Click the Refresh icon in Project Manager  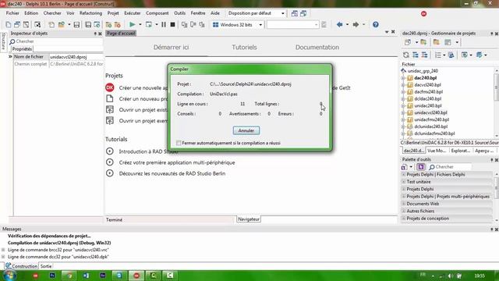coord(406,55)
